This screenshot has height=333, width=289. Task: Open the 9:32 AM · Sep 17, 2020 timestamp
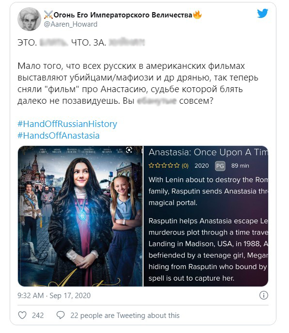tap(54, 295)
